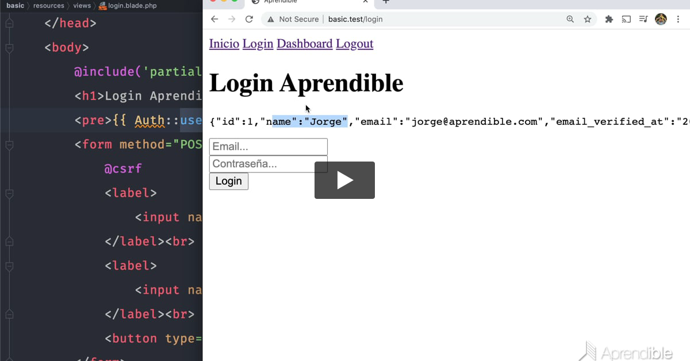Click the browser forward arrow
Image resolution: width=690 pixels, height=361 pixels.
pos(232,19)
